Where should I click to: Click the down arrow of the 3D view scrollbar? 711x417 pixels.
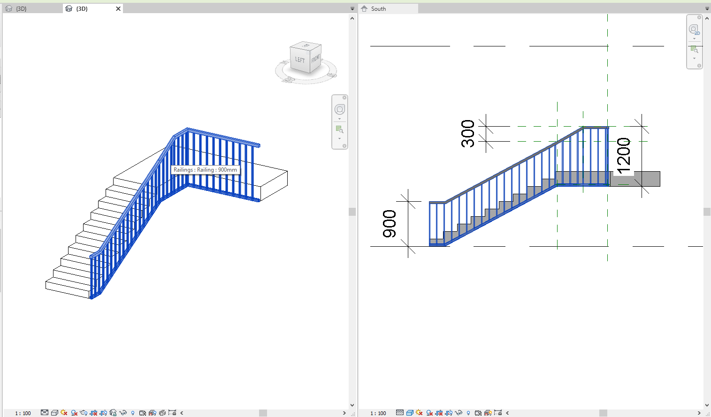click(x=352, y=404)
